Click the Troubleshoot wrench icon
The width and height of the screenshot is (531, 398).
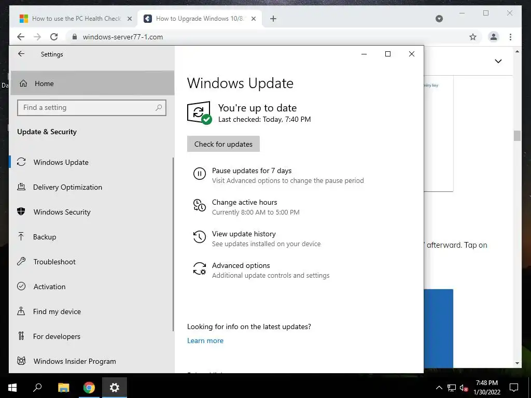point(21,261)
